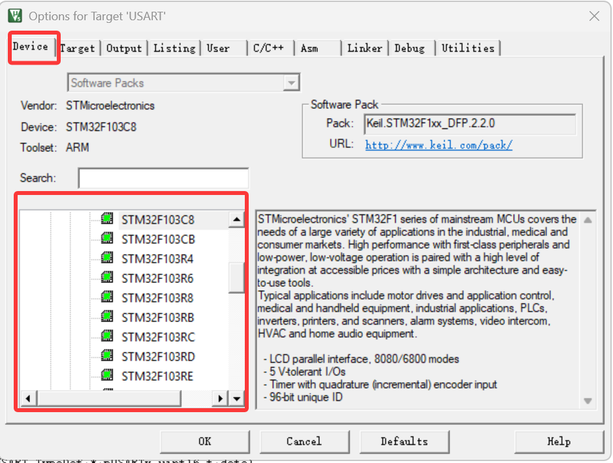Click device list scroll down arrow

pos(236,398)
